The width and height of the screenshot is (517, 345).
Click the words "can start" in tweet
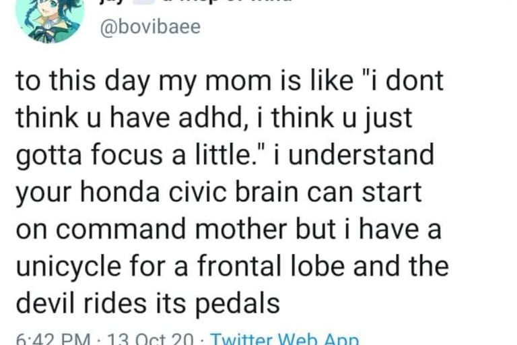point(364,193)
